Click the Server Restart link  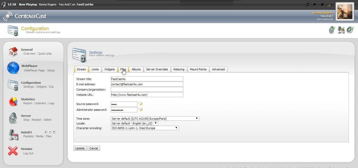[x=36, y=120]
